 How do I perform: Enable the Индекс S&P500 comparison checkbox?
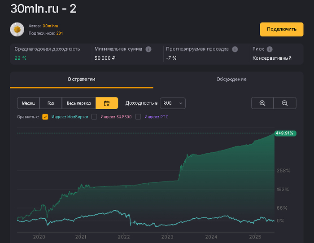94,117
